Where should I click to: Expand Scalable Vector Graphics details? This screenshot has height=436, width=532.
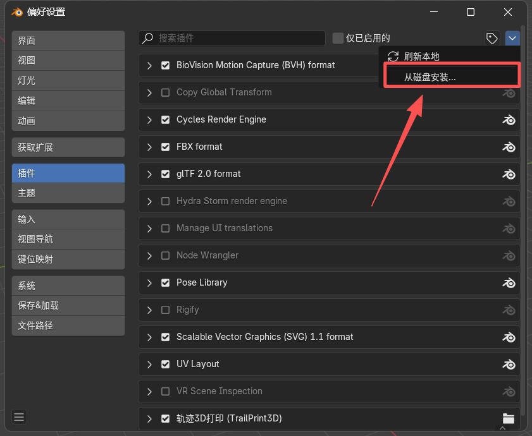click(149, 337)
